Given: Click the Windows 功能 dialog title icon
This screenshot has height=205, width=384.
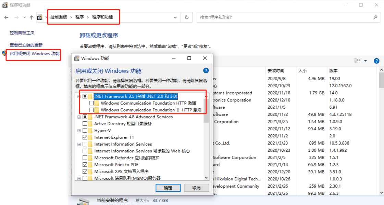Looking at the screenshot, I should (77, 58).
